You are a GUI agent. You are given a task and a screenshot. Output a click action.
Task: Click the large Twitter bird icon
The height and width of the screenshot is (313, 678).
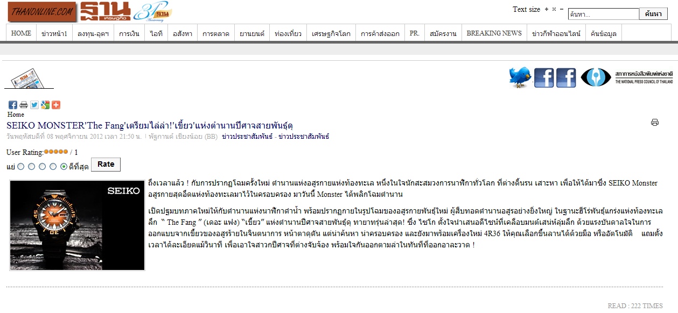tap(520, 77)
